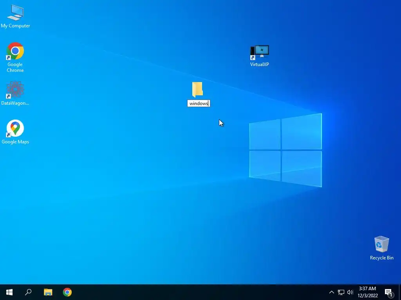401x300 pixels.
Task: Open the volume speaker tray icon
Action: [x=350, y=292]
